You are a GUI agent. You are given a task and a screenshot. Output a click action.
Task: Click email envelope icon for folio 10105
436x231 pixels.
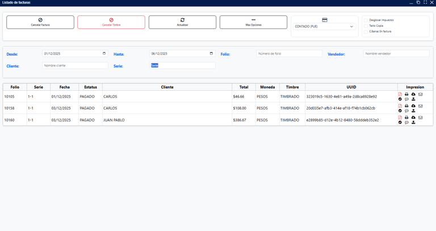(421, 94)
